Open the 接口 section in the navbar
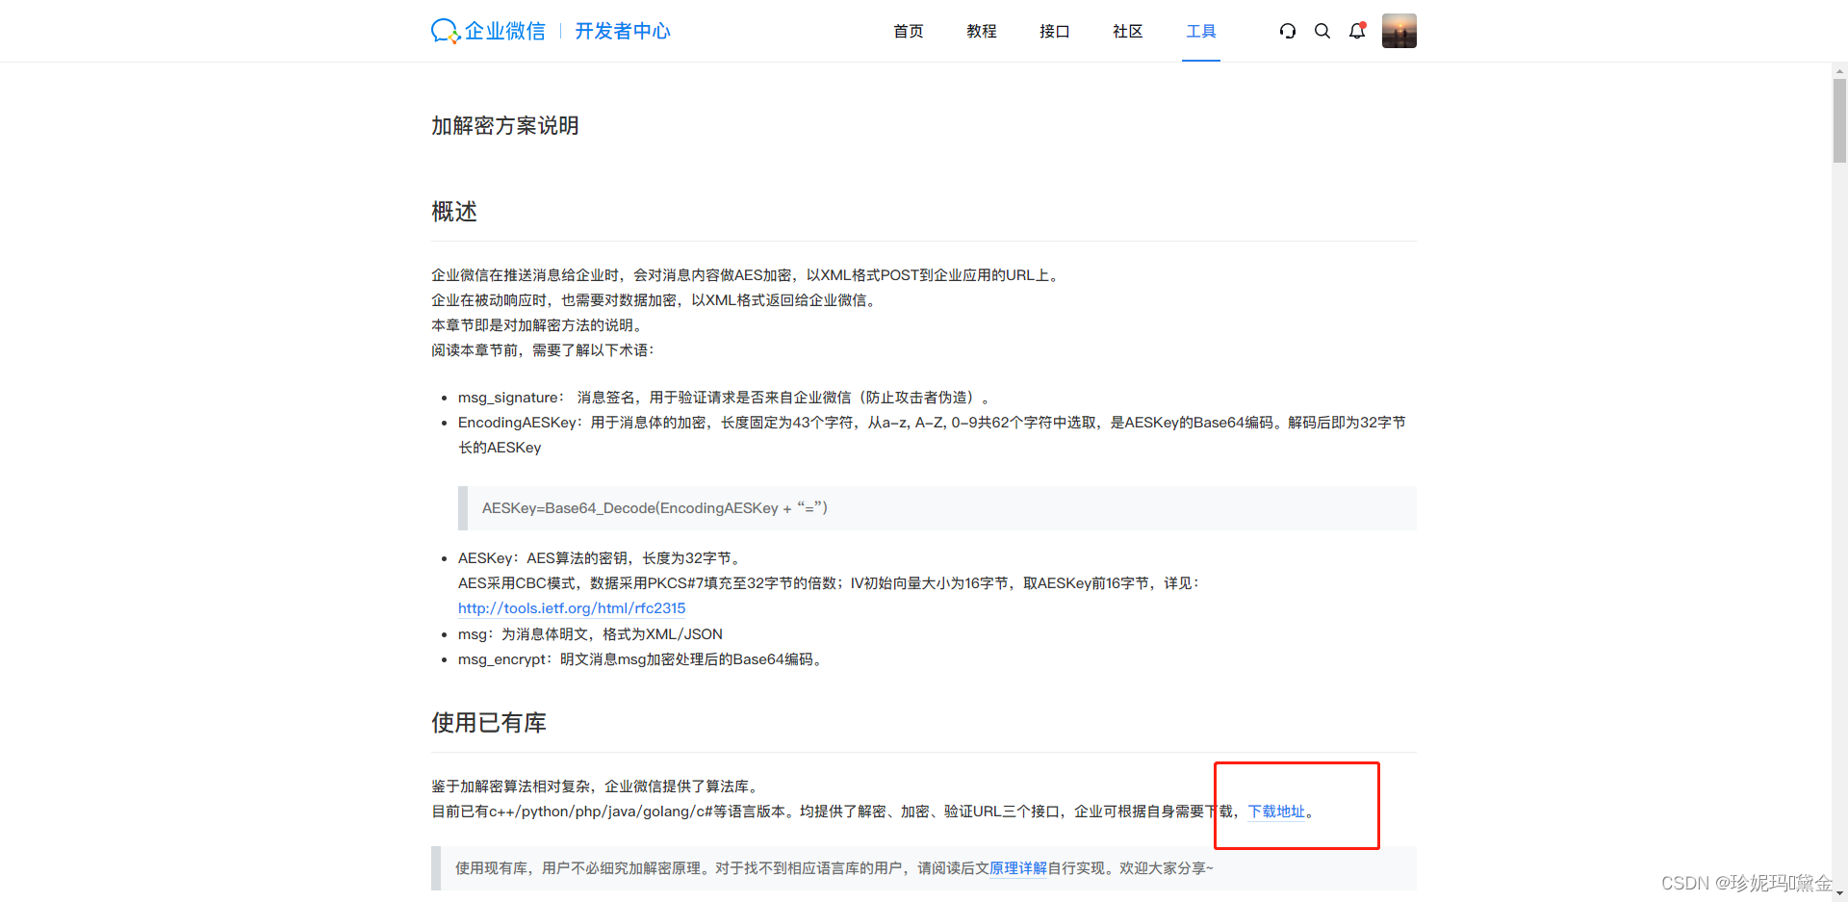 pyautogui.click(x=1054, y=31)
